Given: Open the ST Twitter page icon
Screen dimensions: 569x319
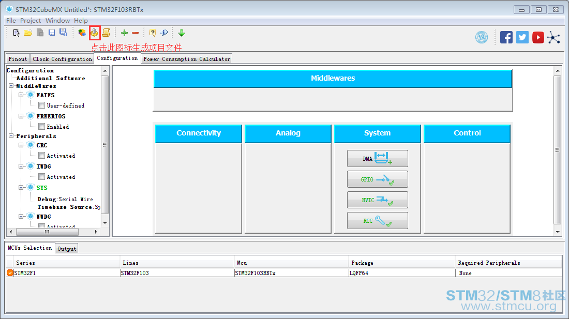Looking at the screenshot, I should (x=522, y=37).
